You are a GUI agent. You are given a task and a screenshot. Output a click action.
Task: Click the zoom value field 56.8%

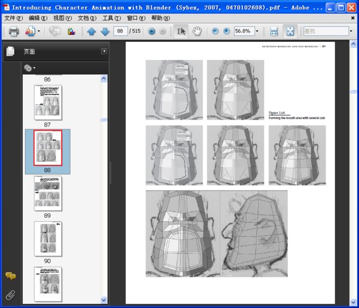pos(244,31)
